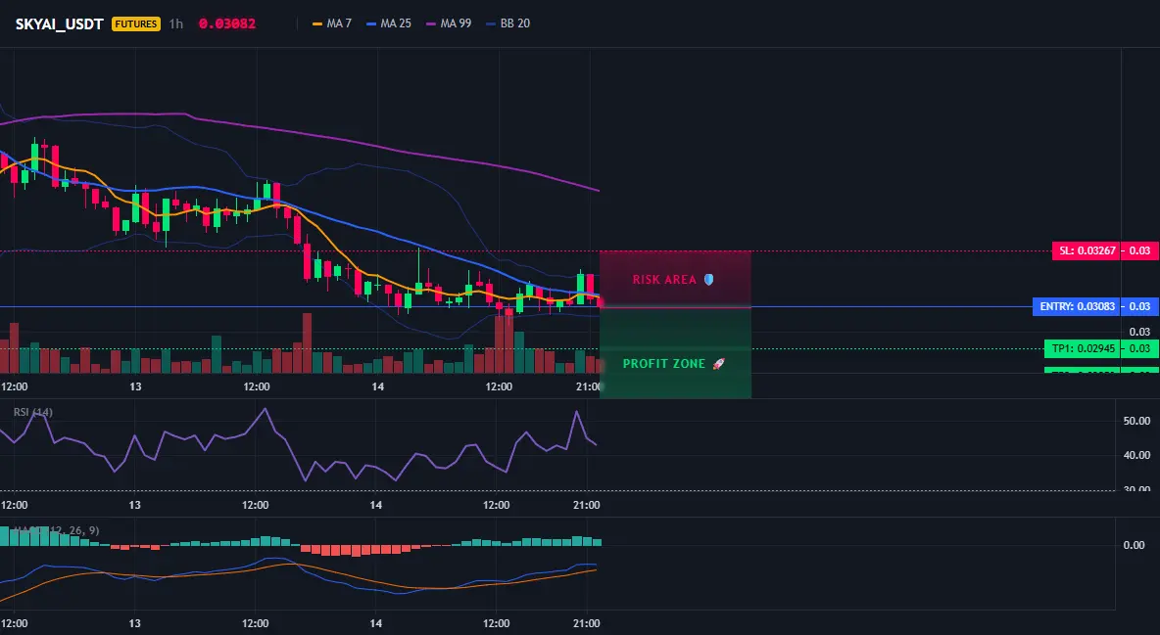Image resolution: width=1160 pixels, height=635 pixels.
Task: Click the ENTRY: 0.03083 price label
Action: click(1077, 306)
